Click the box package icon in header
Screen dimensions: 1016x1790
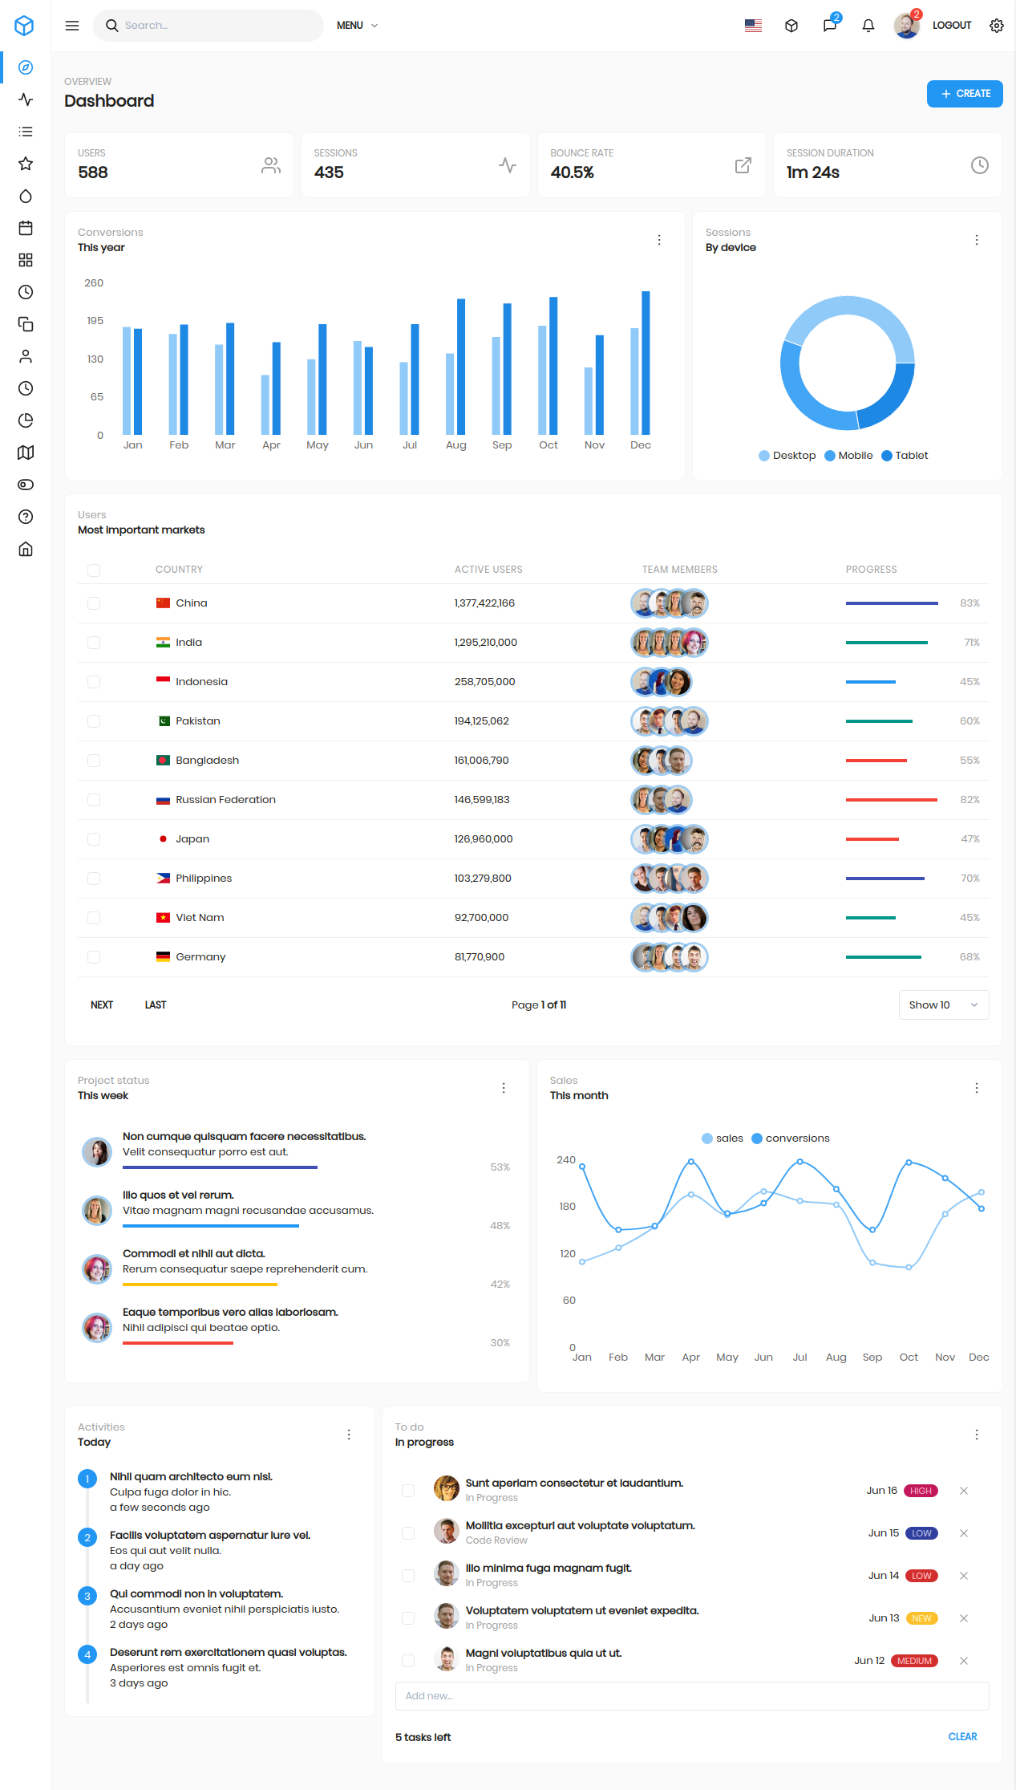click(x=791, y=26)
